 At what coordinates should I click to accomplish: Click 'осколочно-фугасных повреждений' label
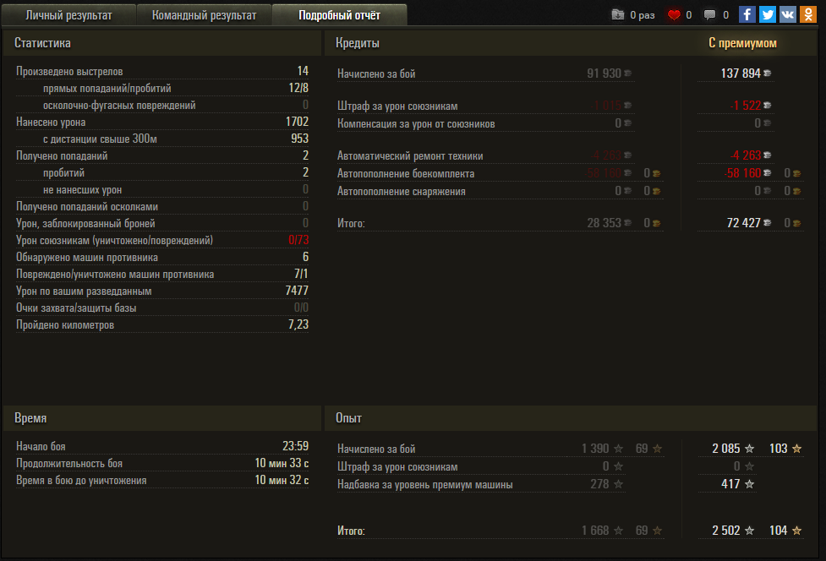[x=119, y=106]
